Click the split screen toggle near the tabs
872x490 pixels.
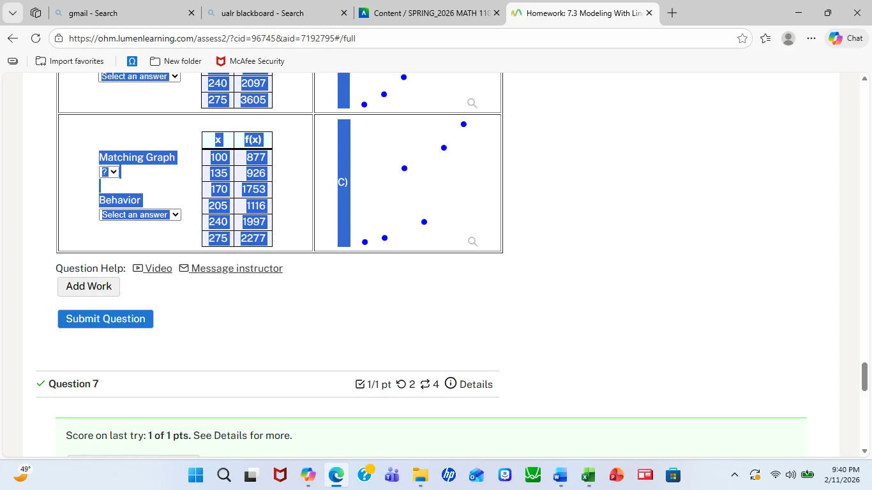pos(36,12)
